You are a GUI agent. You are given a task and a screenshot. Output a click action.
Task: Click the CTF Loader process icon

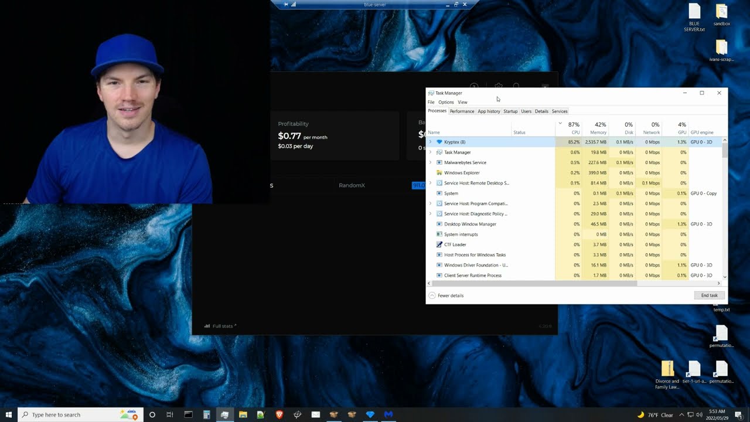tap(439, 244)
